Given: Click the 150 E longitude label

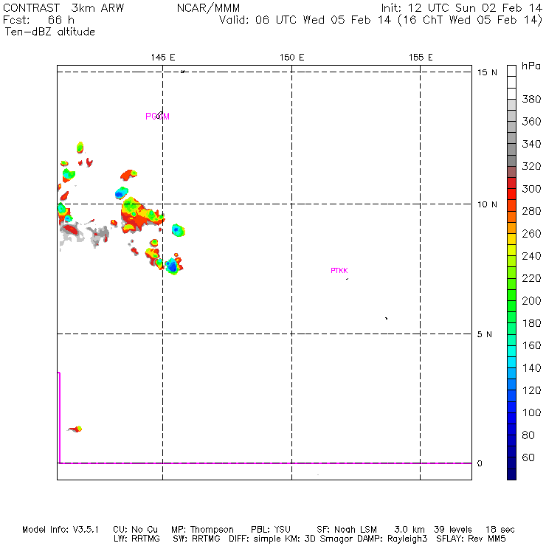Looking at the screenshot, I should click(x=291, y=58).
